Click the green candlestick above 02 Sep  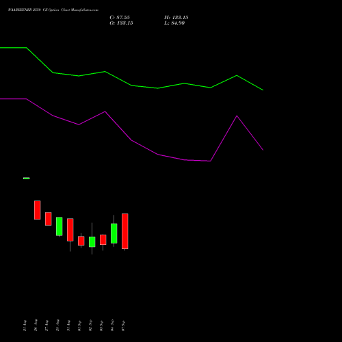pos(92,242)
